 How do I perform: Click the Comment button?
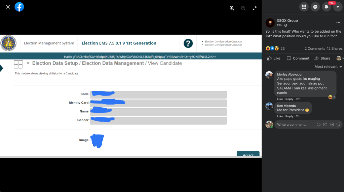tap(298, 58)
